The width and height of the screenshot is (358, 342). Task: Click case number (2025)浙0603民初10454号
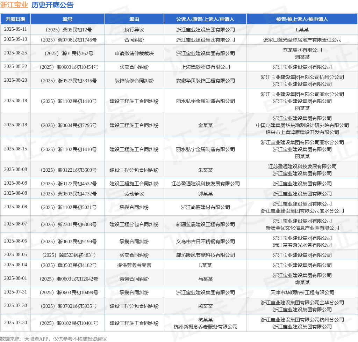pos(69,67)
